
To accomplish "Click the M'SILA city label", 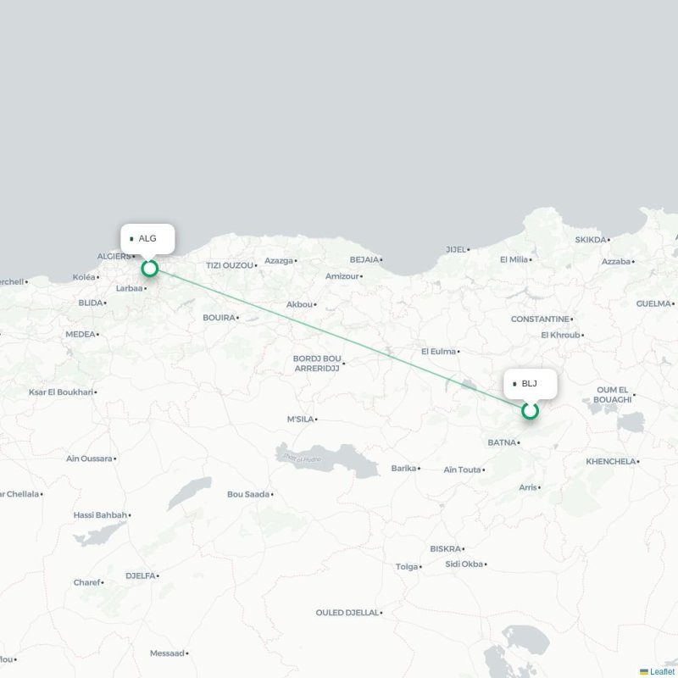I will coord(300,420).
